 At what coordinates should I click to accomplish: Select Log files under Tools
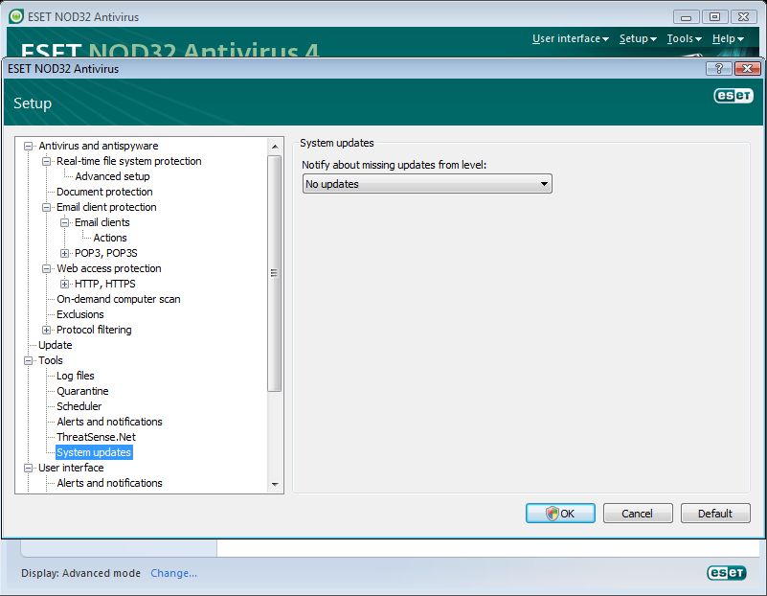click(76, 376)
